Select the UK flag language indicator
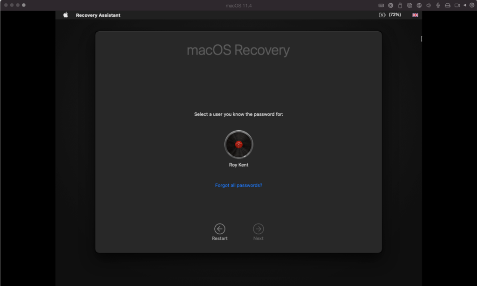The width and height of the screenshot is (477, 286). tap(415, 14)
